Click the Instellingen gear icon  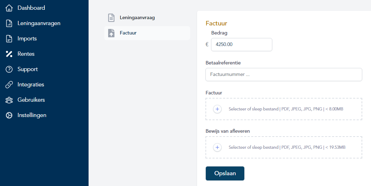(x=9, y=115)
